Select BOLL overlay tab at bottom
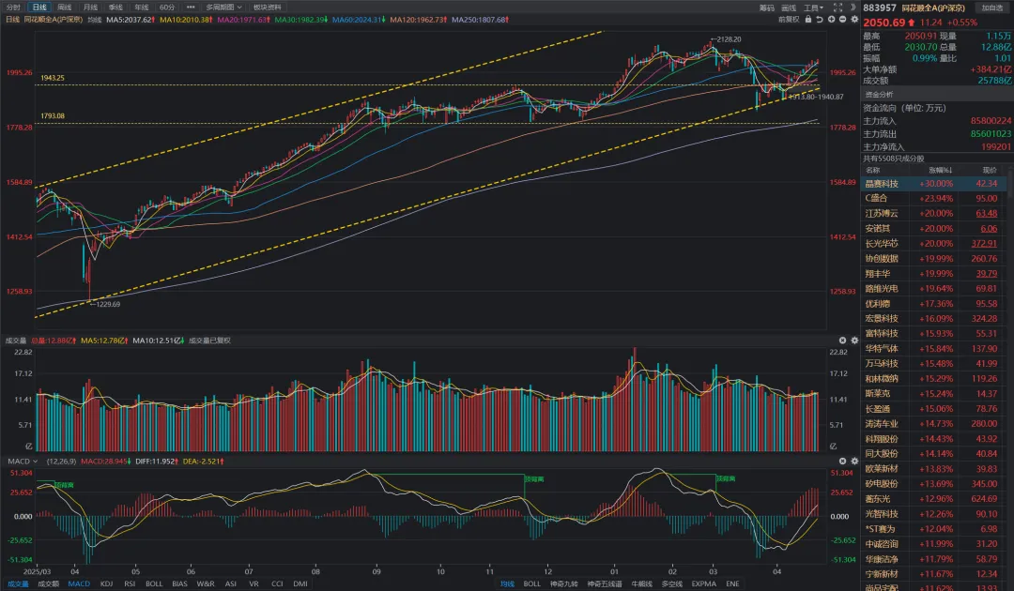This screenshot has height=591, width=1014. 531,583
